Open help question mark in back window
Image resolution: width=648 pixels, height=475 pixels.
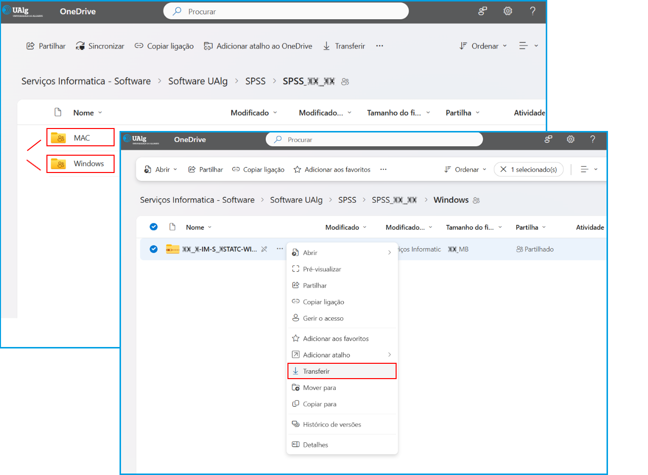[x=532, y=11]
